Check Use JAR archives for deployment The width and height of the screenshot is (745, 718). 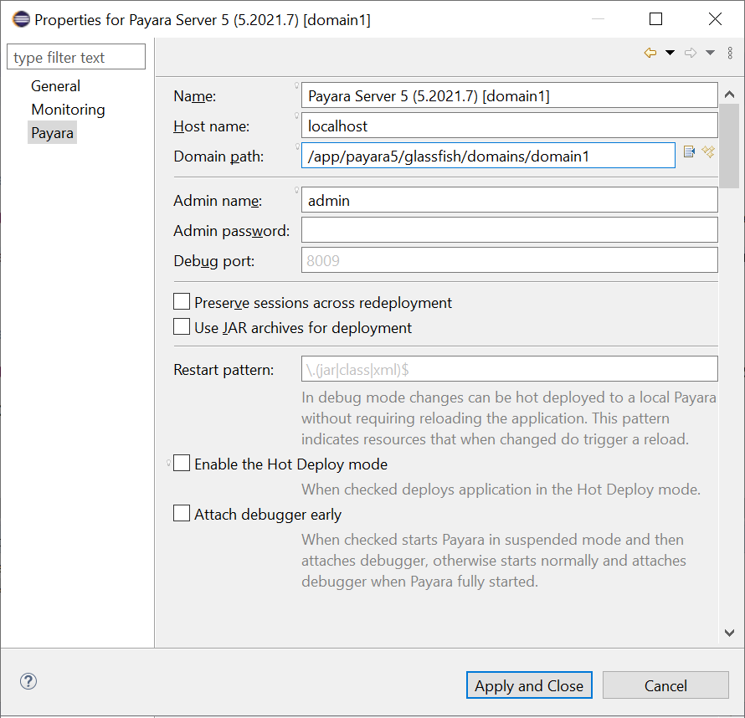click(x=182, y=327)
